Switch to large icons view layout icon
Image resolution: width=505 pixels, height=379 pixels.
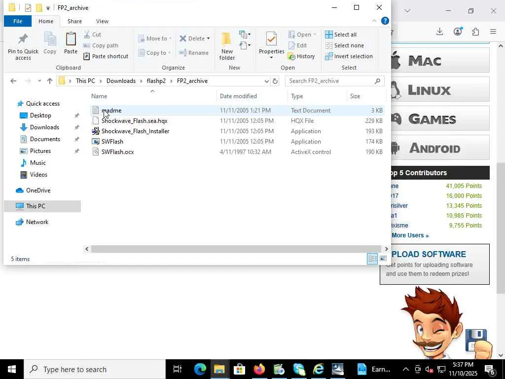click(x=383, y=259)
